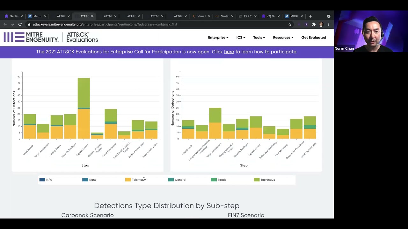The width and height of the screenshot is (408, 229).
Task: Click the MITRE Engenuity ATT&CK Evaluations logo
Action: [51, 37]
